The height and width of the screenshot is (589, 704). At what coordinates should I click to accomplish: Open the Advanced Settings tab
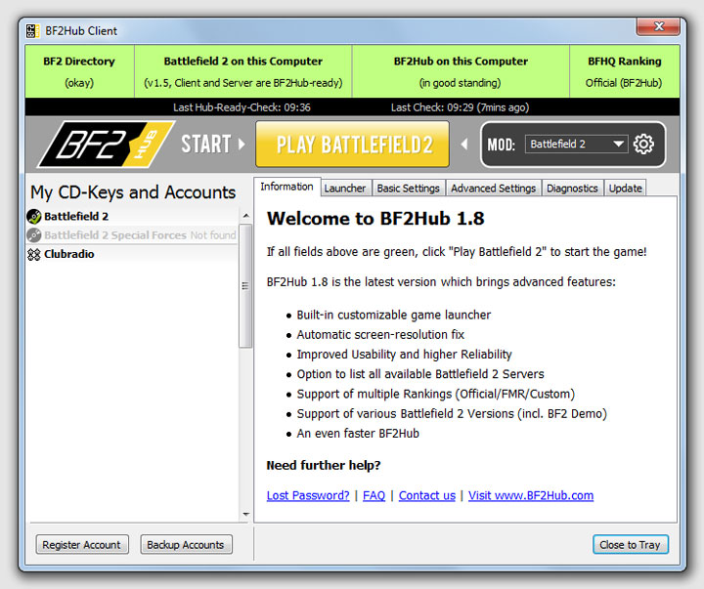tap(494, 189)
